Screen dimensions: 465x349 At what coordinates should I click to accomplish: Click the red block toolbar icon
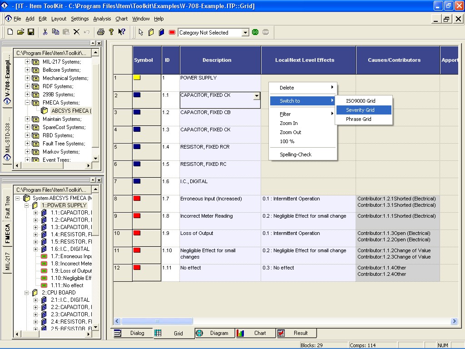coord(172,32)
